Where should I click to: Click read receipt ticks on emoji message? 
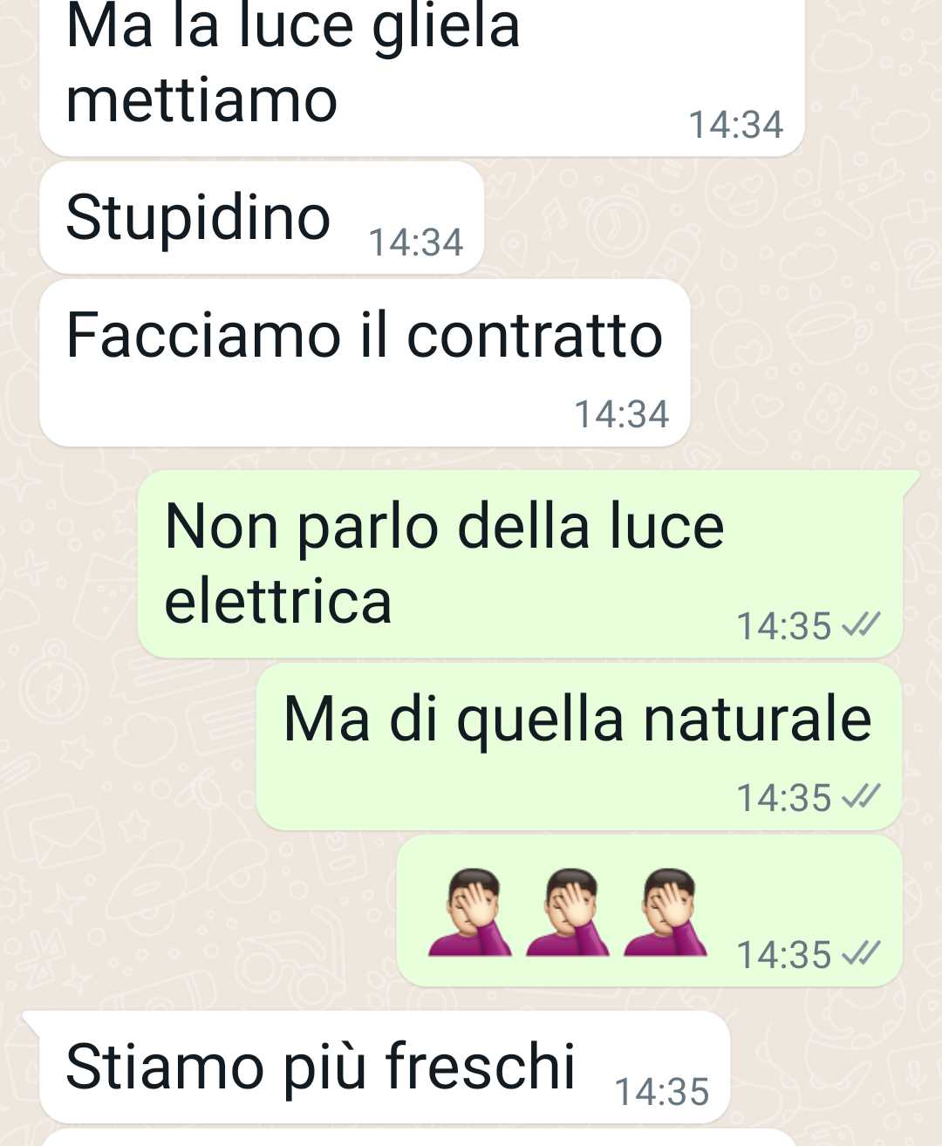pos(861,953)
